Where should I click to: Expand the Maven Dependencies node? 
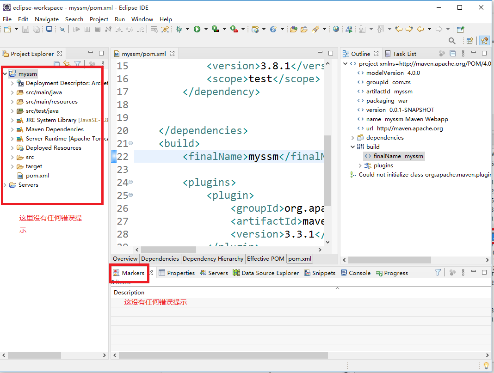click(12, 129)
